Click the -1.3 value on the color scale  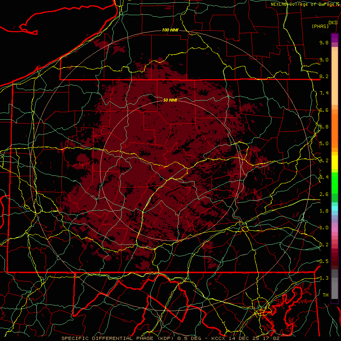[324, 278]
